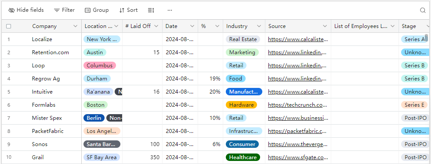Image resolution: width=431 pixels, height=164 pixels.
Task: Click the Real Estate industry tag
Action: 243,39
